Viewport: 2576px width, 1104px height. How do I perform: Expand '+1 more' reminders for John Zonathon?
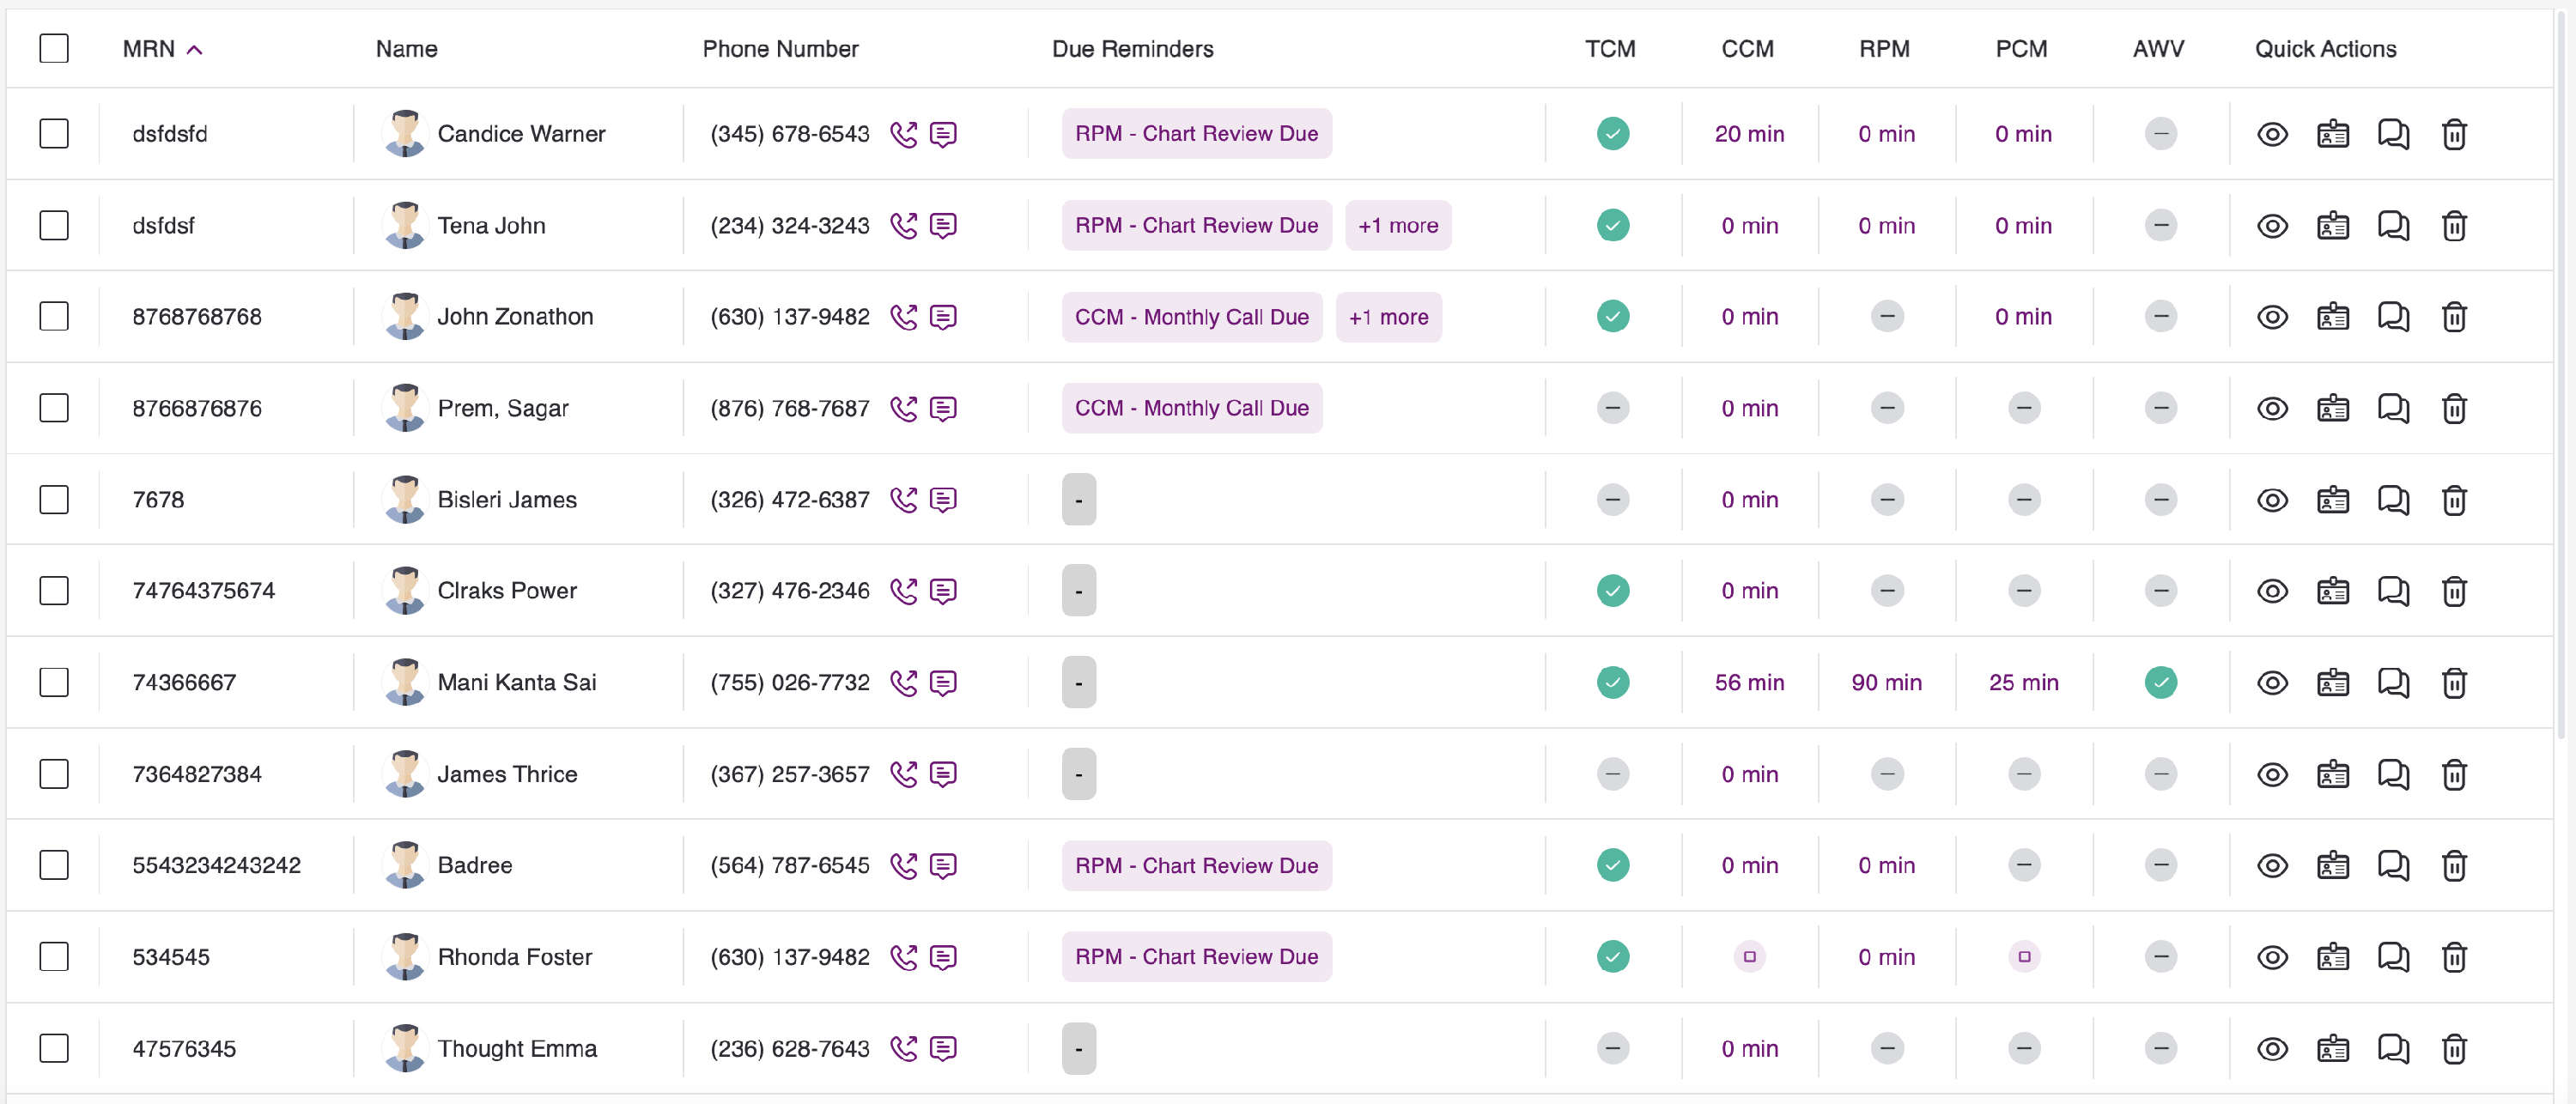point(1388,317)
